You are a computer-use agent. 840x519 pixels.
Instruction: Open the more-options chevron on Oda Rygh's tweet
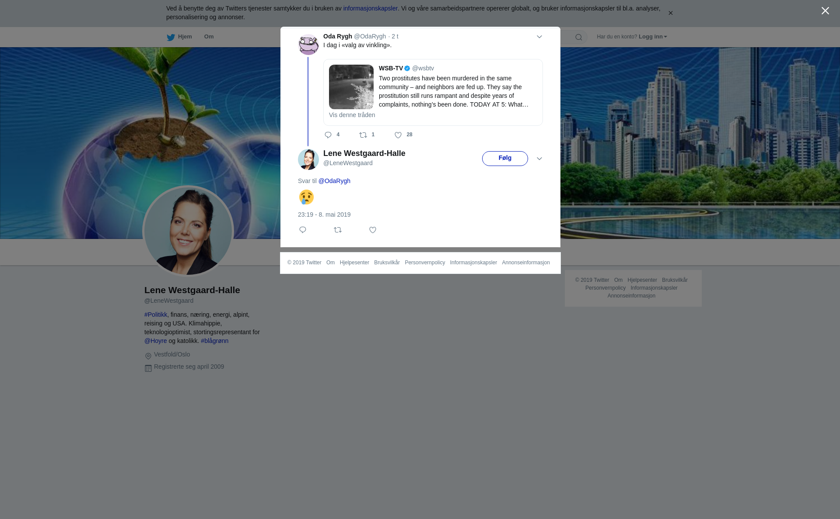click(x=539, y=37)
